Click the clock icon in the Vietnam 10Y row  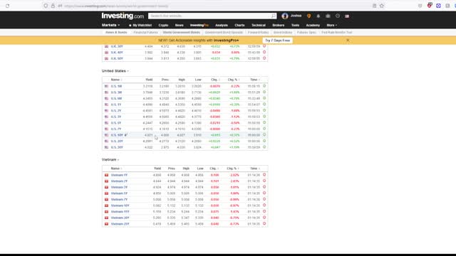[x=264, y=206]
